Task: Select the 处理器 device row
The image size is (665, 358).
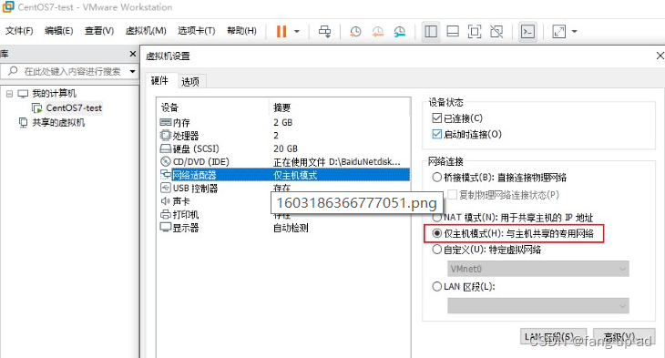Action: pyautogui.click(x=284, y=136)
